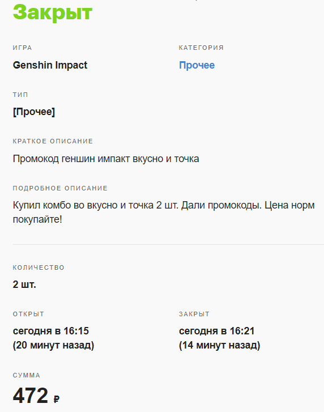Viewport: 324px width, 412px height.
Task: Click the closed time сегодня в 16:21
Action: (x=216, y=331)
